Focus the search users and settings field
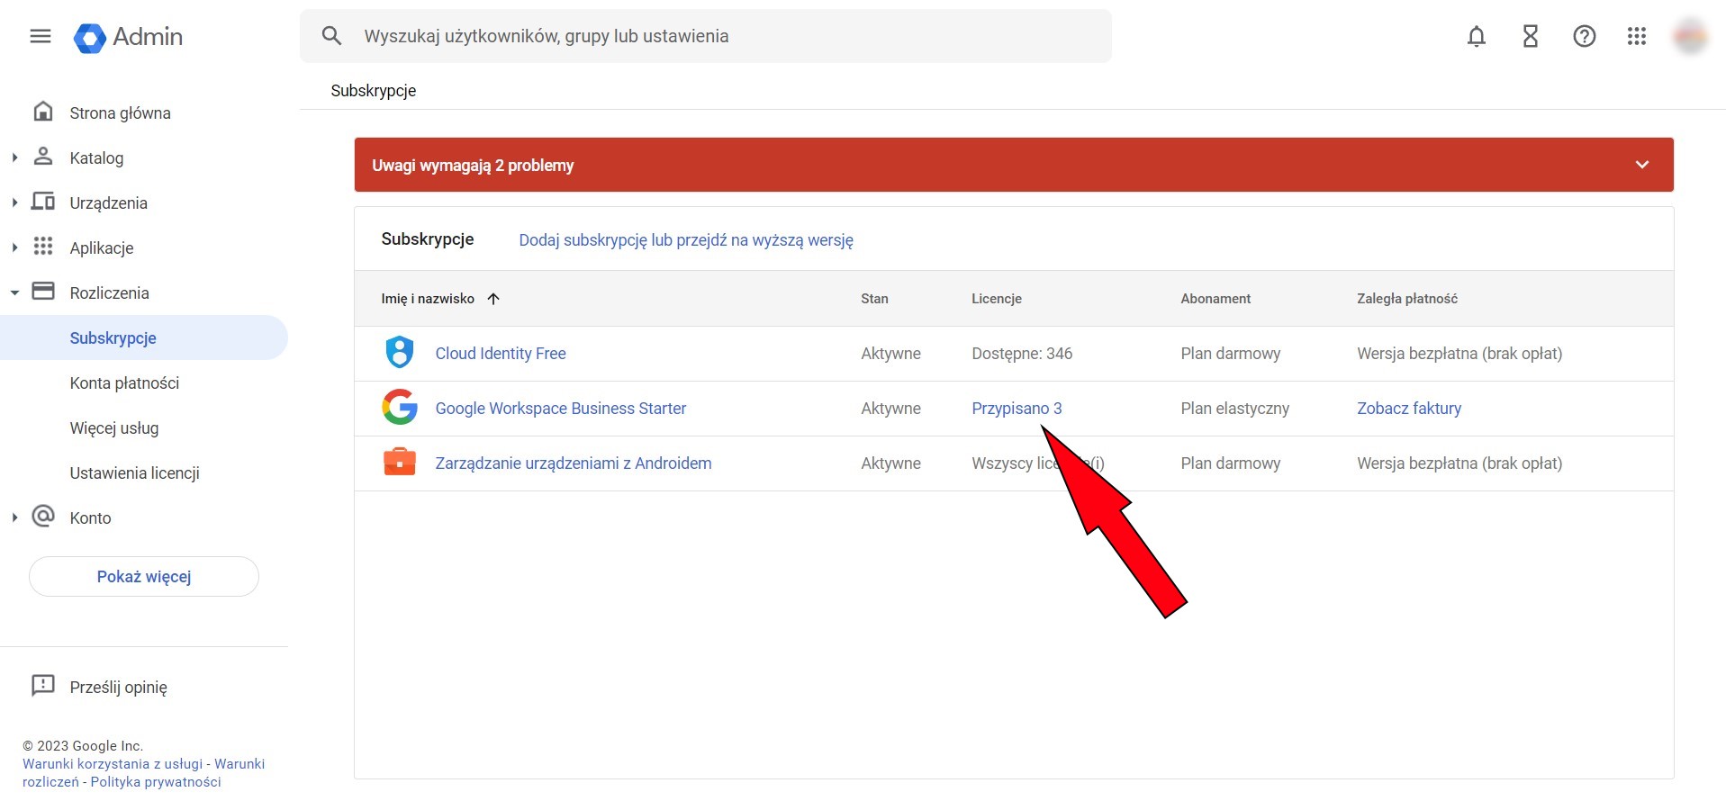This screenshot has width=1726, height=801. (706, 36)
